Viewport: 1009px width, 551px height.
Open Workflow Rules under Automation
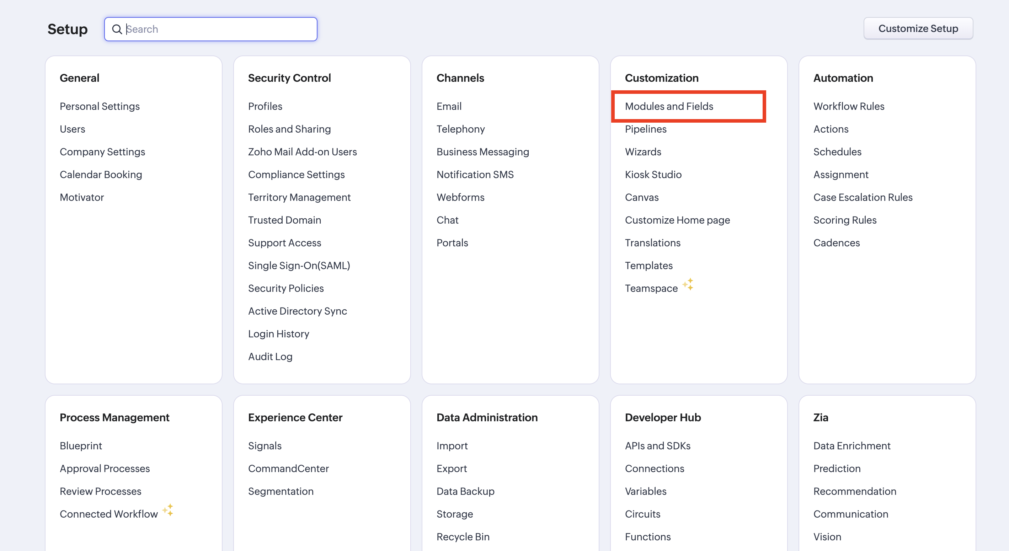pyautogui.click(x=848, y=106)
